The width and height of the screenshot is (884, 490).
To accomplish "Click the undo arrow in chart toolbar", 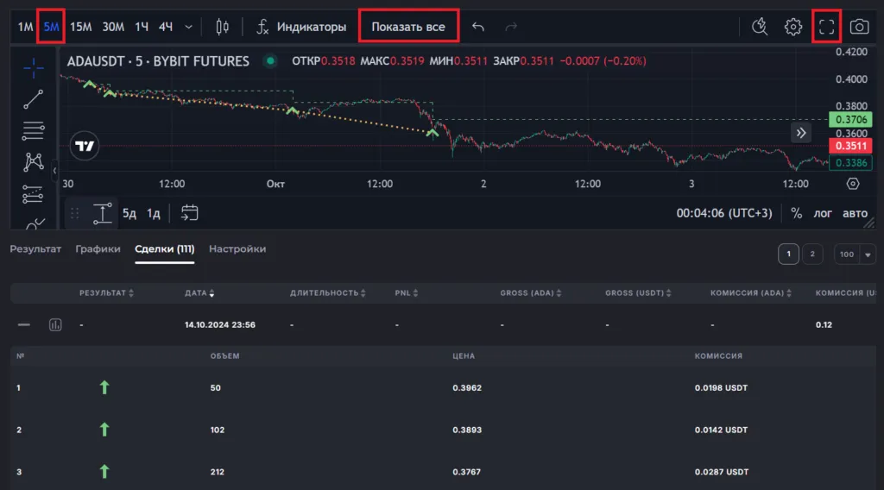I will [x=478, y=27].
